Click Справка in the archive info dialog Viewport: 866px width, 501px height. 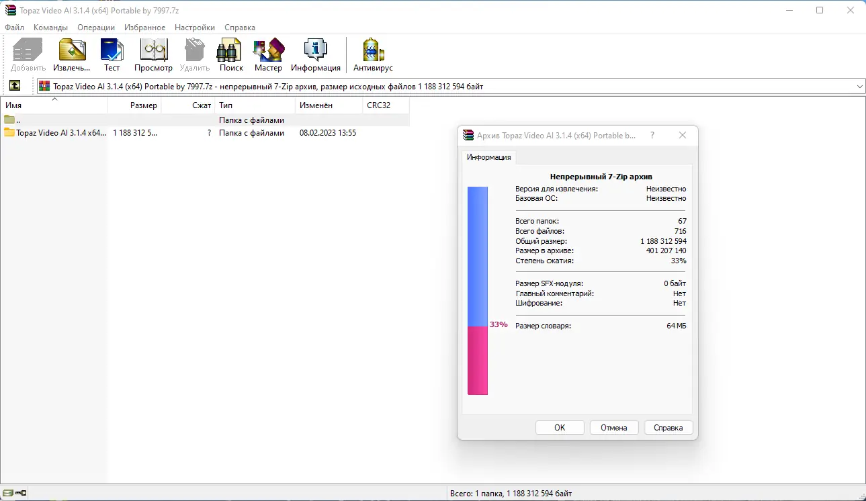[x=668, y=427]
